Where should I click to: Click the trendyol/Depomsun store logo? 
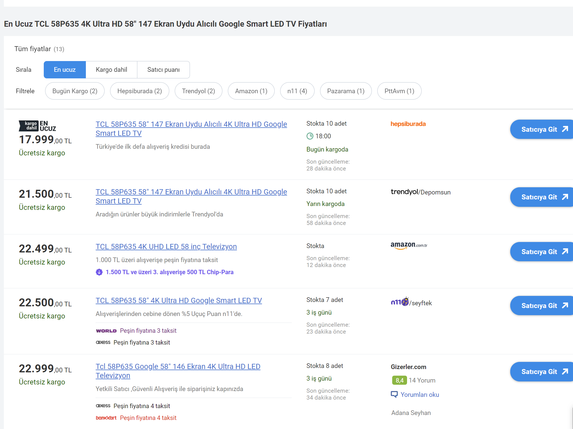(421, 192)
